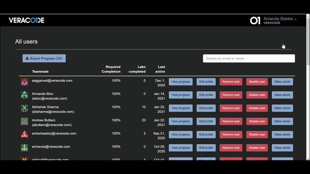The width and height of the screenshot is (310, 174).
Task: Click the 01 account logo icon
Action: coord(255,20)
